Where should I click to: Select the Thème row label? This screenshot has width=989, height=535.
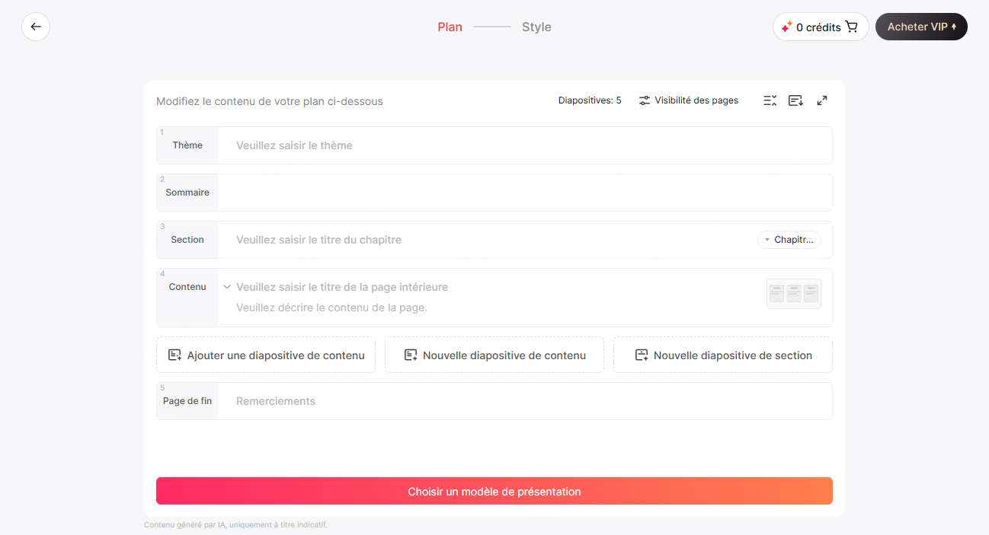coord(187,145)
